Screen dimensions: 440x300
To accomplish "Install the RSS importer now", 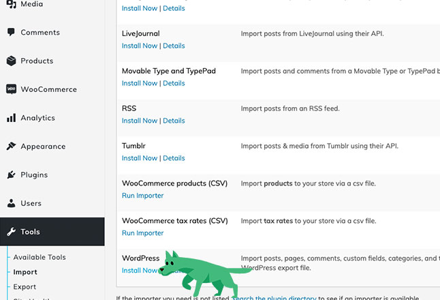I will tap(140, 121).
